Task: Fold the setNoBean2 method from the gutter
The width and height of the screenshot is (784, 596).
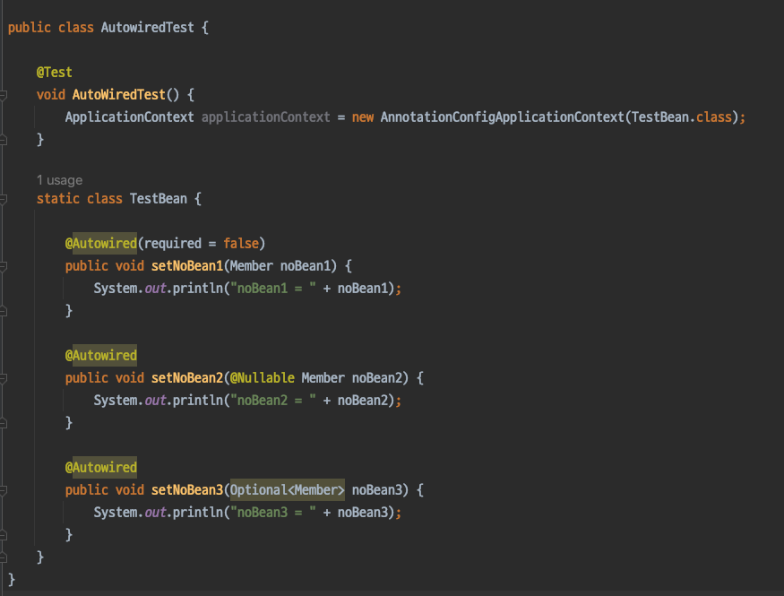Action: [x=3, y=378]
